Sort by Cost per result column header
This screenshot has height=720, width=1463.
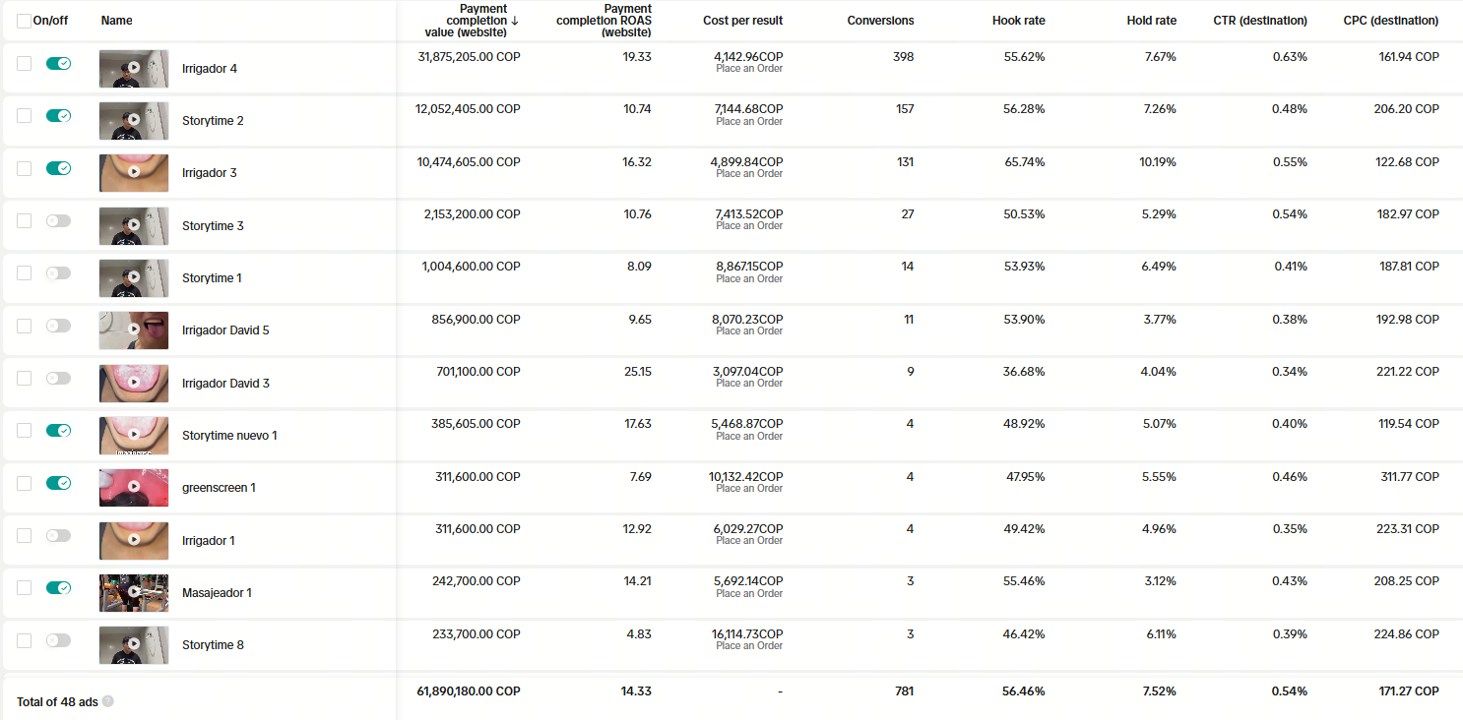pyautogui.click(x=742, y=21)
